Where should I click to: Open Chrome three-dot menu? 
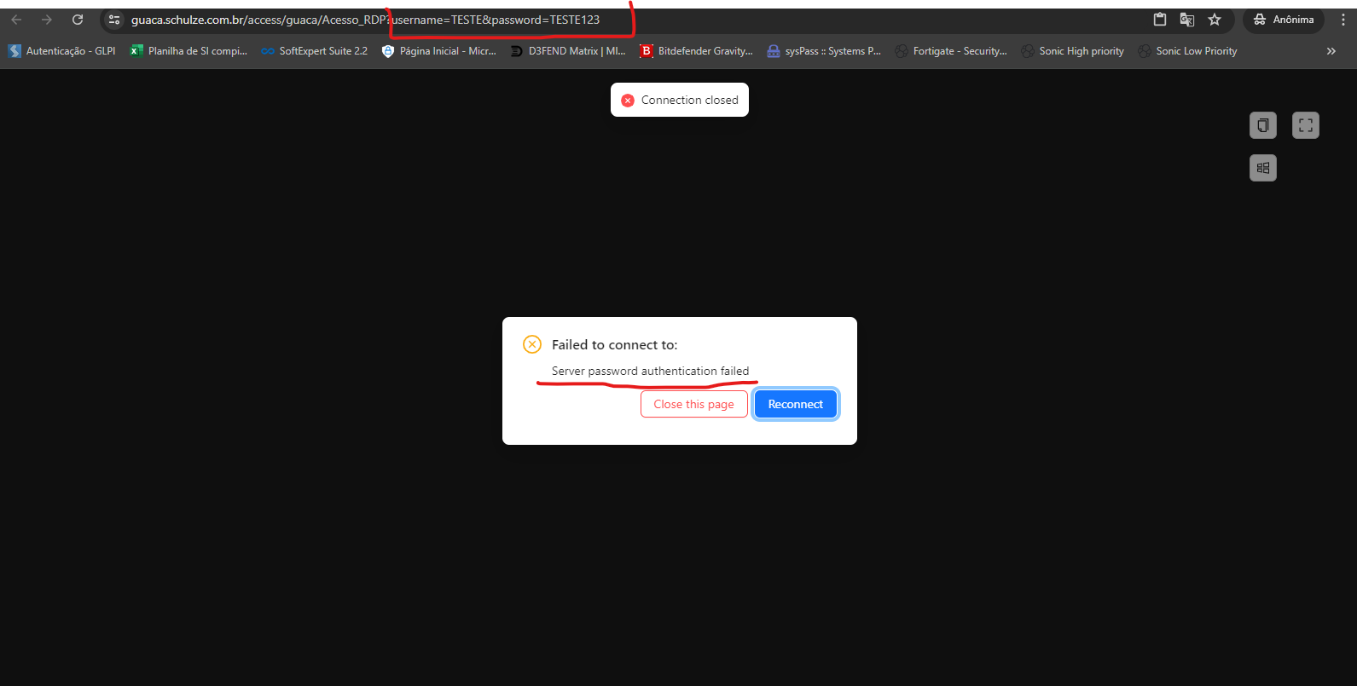(1343, 20)
